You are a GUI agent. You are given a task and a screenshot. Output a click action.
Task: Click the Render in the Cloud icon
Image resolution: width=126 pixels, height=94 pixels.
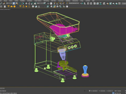[x=117, y=3]
